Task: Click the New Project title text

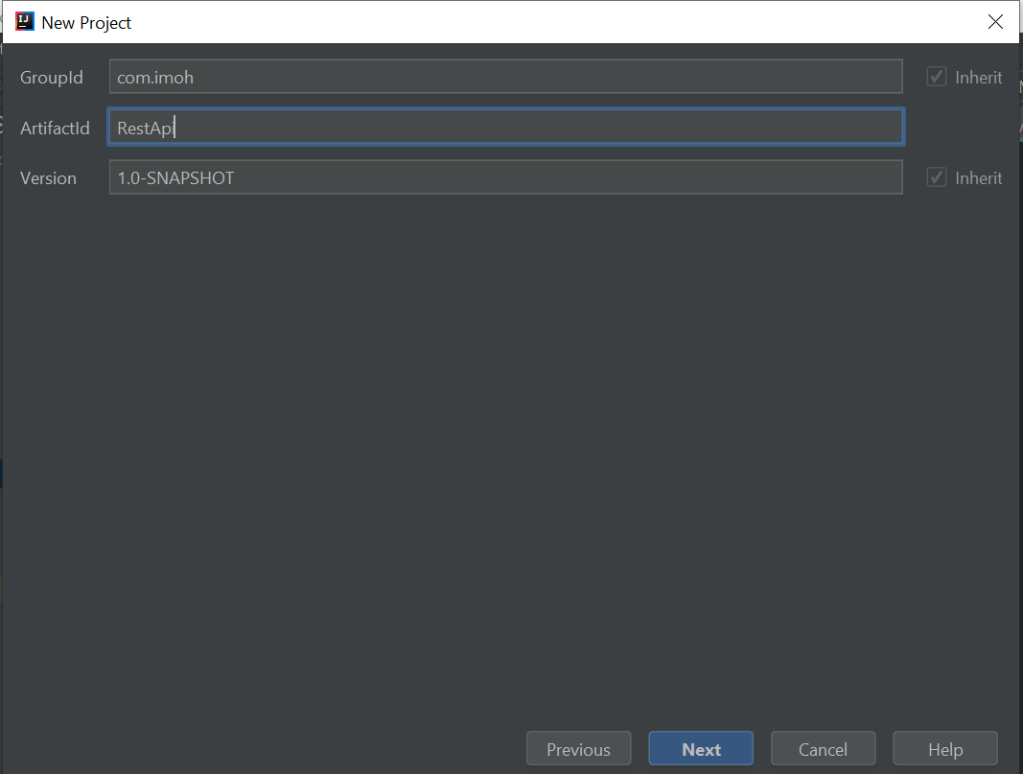Action: tap(87, 22)
